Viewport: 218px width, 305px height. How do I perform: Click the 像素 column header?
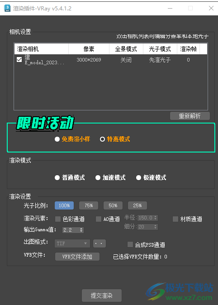tap(89, 49)
